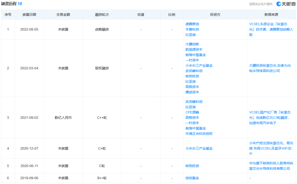The image size is (297, 184).
Task: Open news link VCSEL头部企业「纵慧芯光」获禾赛
Action: (x=271, y=29)
